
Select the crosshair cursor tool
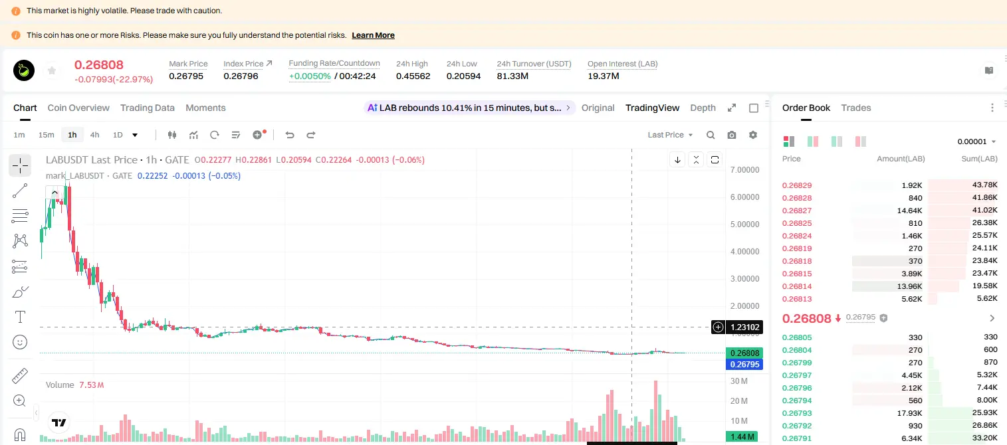point(20,165)
